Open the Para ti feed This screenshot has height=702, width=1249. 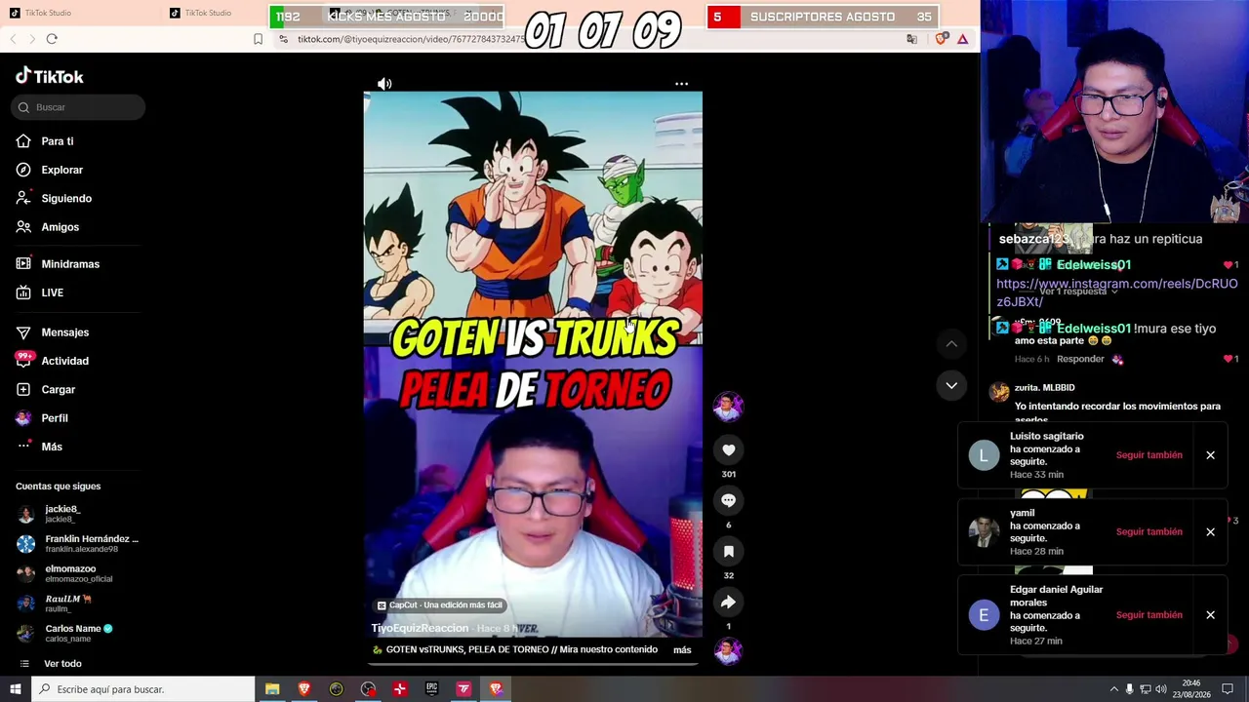click(x=57, y=141)
